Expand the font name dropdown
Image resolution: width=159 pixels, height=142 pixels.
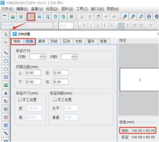click(56, 25)
